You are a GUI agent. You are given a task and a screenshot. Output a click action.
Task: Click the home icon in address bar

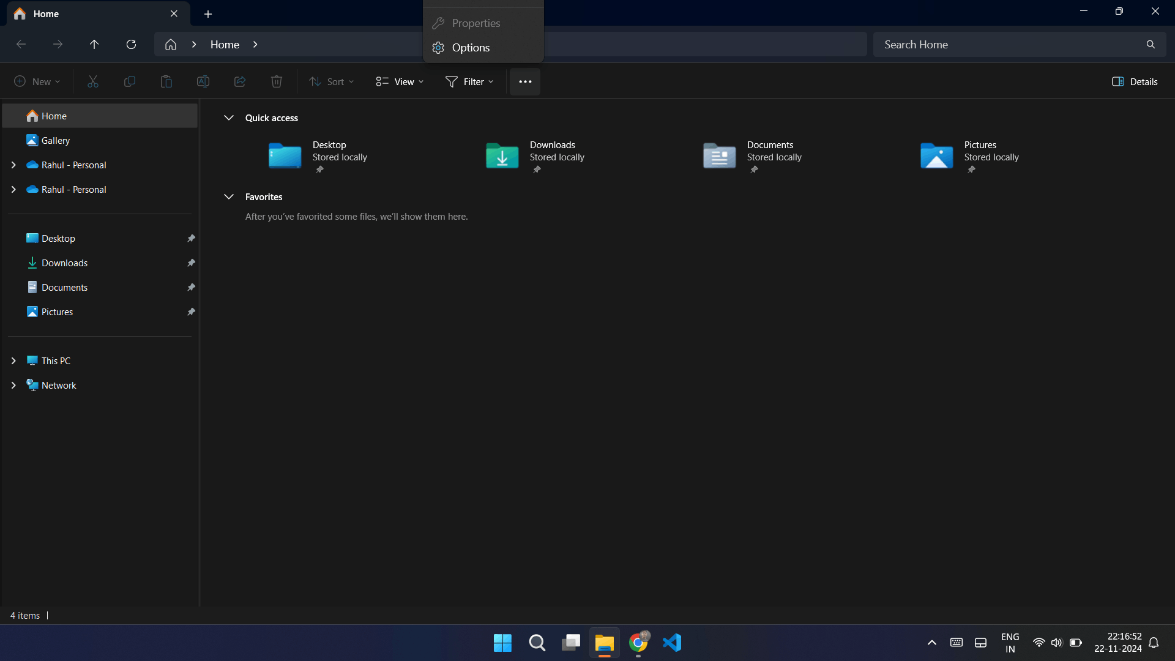click(x=171, y=44)
